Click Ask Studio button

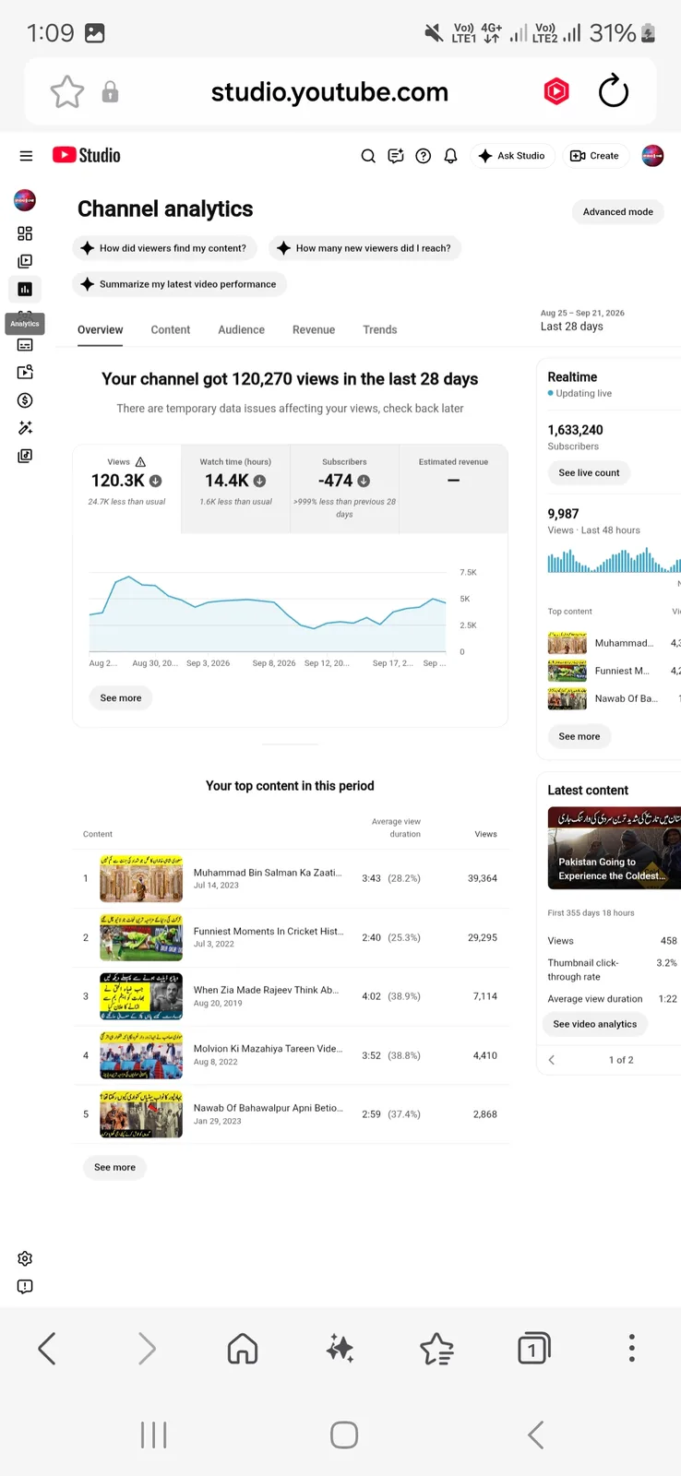(512, 156)
